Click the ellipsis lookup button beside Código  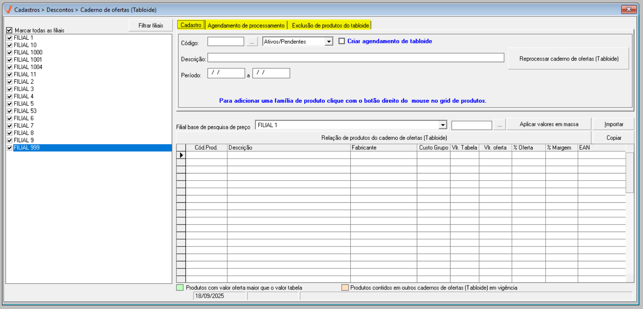(252, 42)
